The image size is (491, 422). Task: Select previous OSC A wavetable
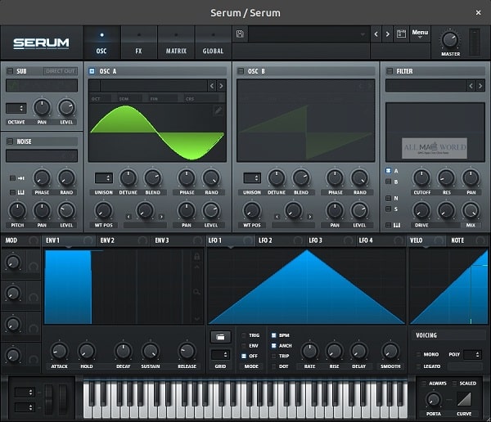(212, 86)
